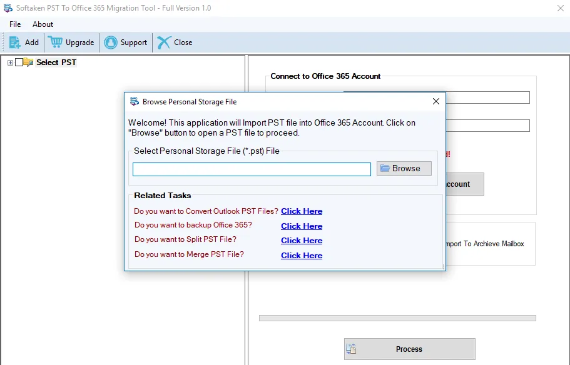The width and height of the screenshot is (570, 365).
Task: Click second Office 365 account input field
Action: (x=487, y=126)
